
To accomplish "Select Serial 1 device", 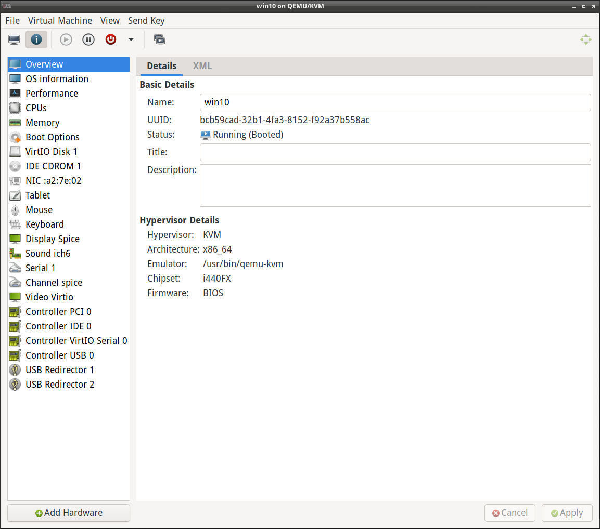I will pos(69,268).
